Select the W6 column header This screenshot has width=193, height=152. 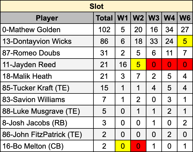(184, 18)
